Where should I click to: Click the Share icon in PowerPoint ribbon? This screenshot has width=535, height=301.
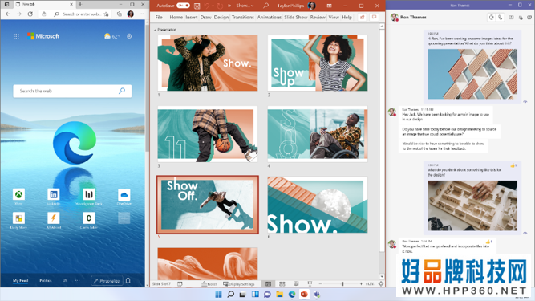[362, 17]
